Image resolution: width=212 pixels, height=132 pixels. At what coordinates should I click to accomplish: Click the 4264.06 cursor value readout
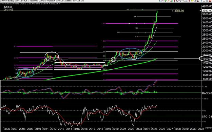pos(8,7)
